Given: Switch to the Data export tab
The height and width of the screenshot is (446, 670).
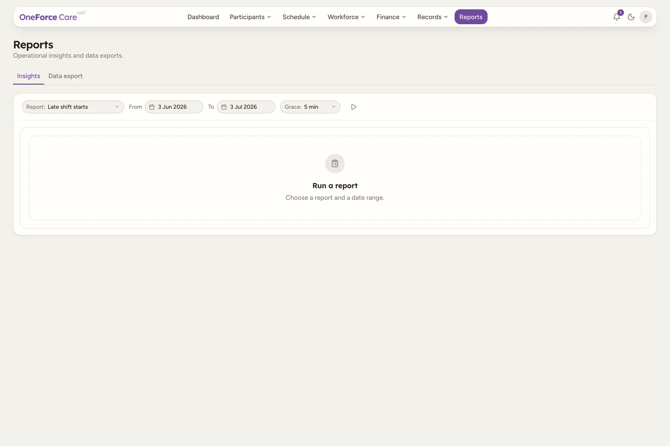Looking at the screenshot, I should (65, 76).
